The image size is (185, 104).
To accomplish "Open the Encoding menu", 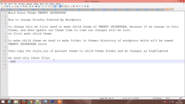I will click(21, 4).
